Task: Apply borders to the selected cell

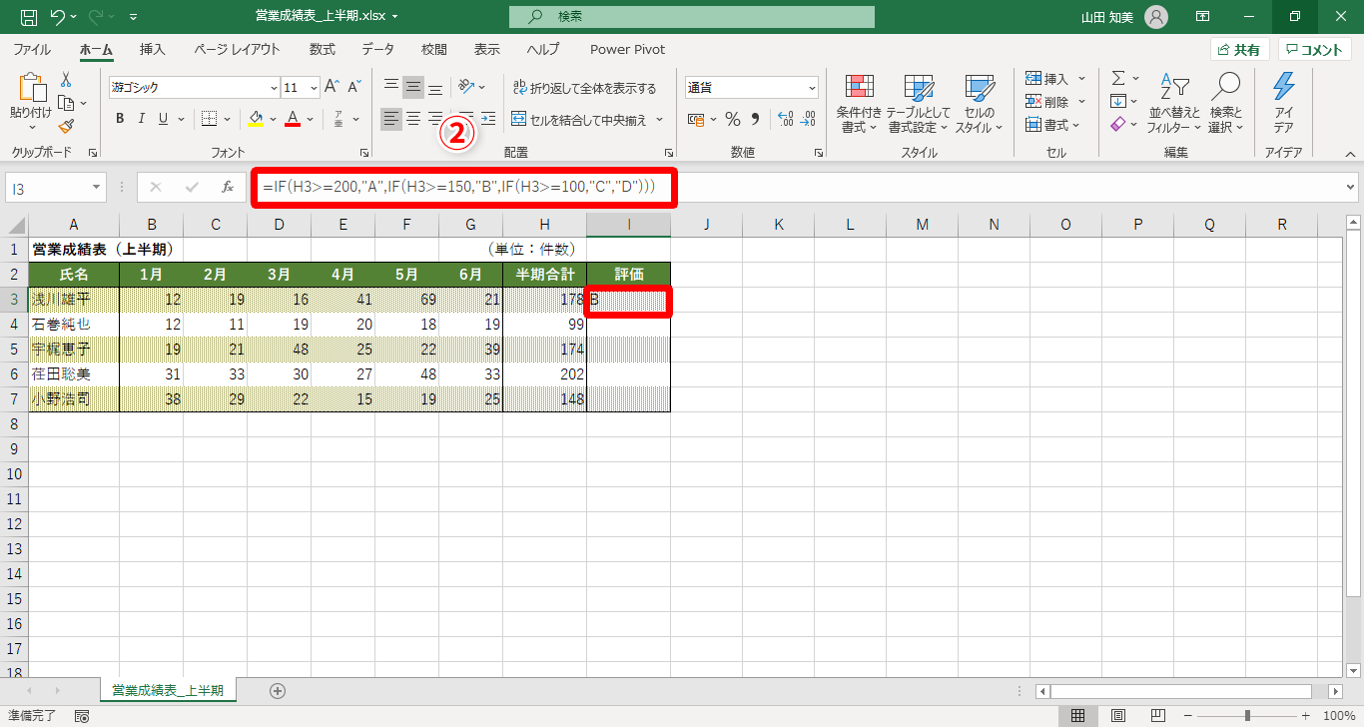Action: click(x=209, y=119)
